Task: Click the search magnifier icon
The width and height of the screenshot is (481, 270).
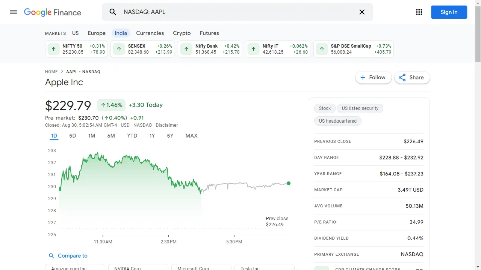Action: click(x=113, y=12)
